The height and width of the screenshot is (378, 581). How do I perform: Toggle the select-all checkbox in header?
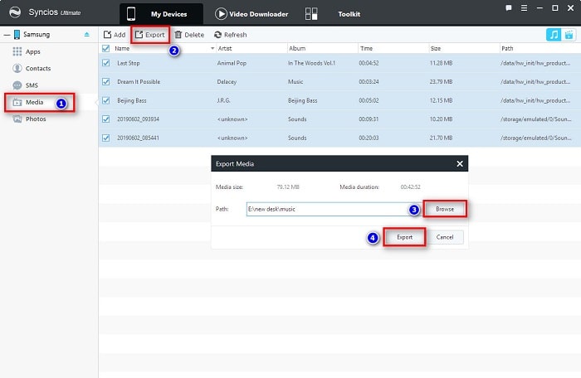(105, 49)
